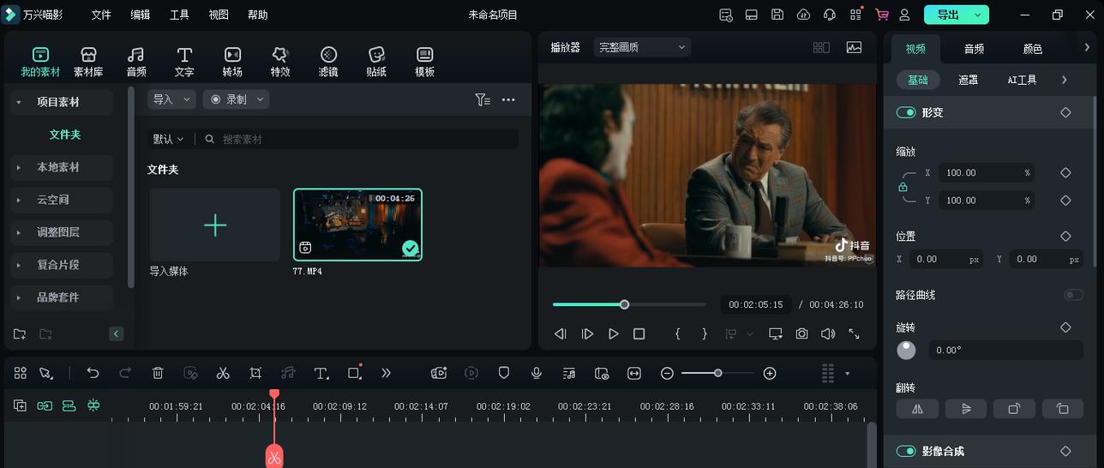Take a snapshot with camera icon
This screenshot has width=1104, height=468.
click(801, 333)
